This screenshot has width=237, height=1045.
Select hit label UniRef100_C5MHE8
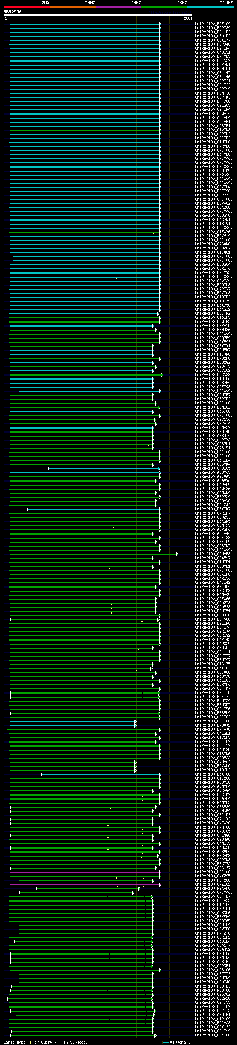(213, 554)
